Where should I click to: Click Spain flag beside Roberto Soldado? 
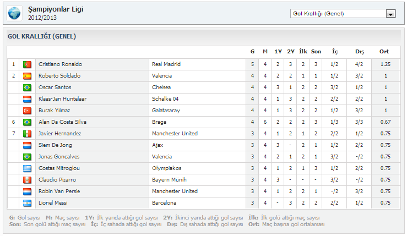[27, 76]
